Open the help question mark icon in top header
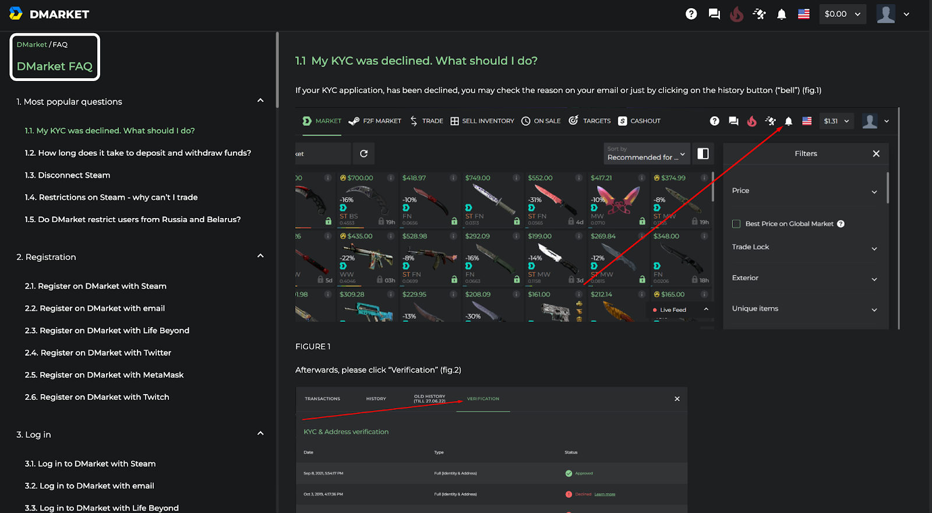This screenshot has height=513, width=932. [x=691, y=14]
